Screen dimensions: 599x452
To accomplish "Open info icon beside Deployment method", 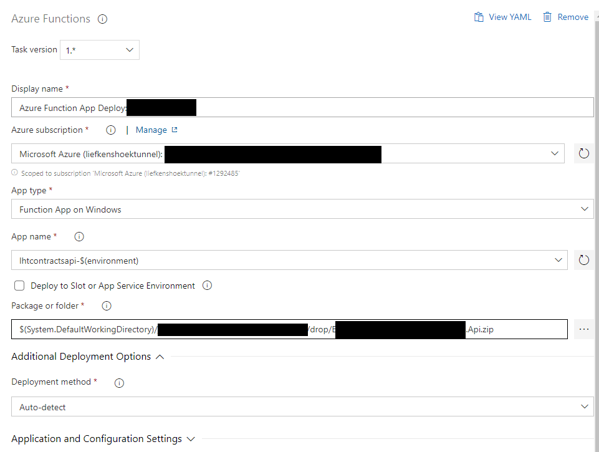I will point(119,383).
